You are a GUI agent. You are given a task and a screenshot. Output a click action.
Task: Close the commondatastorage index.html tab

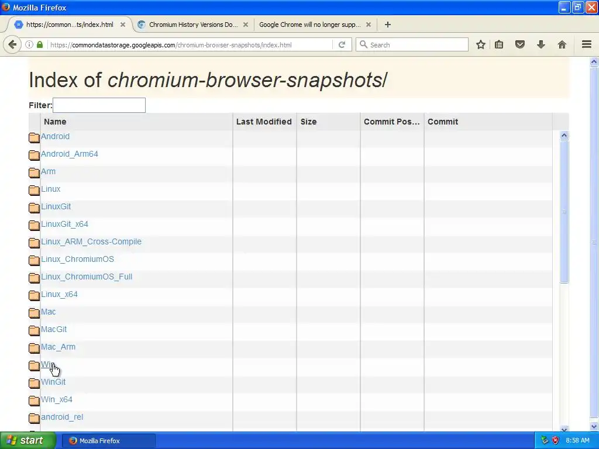(123, 25)
